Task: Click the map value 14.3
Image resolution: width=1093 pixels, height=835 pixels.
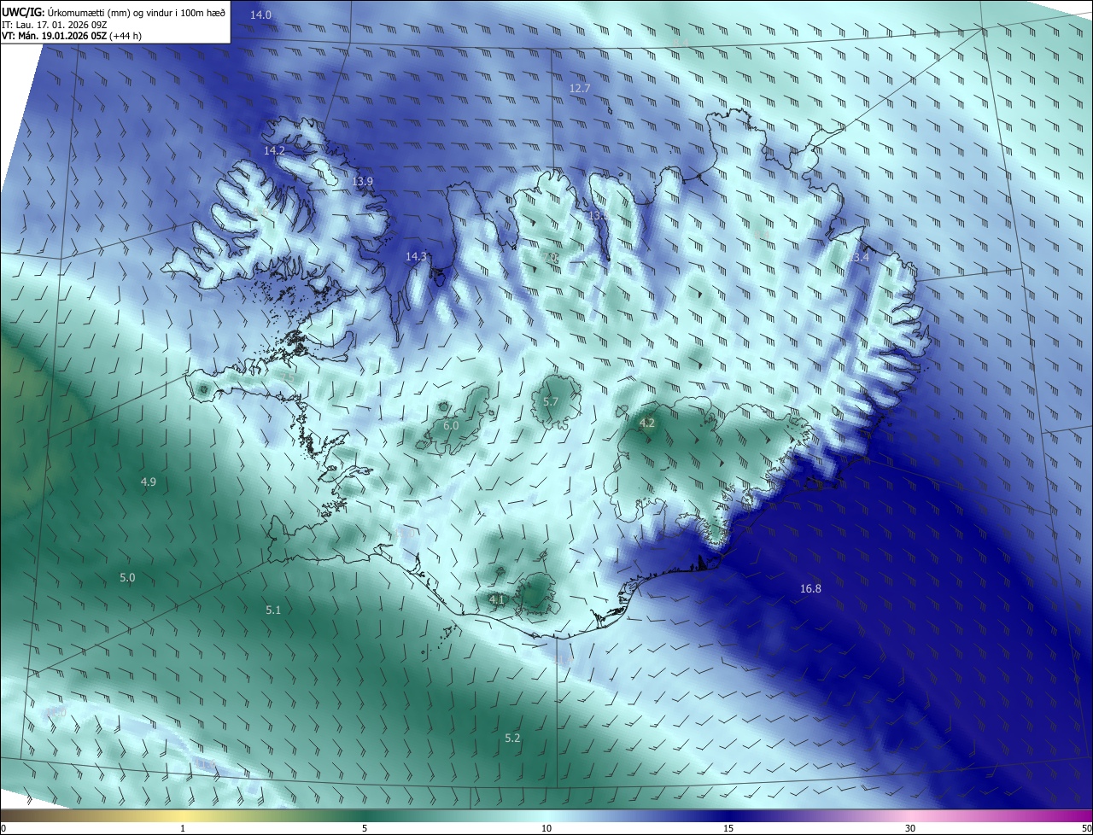Action: (x=416, y=257)
